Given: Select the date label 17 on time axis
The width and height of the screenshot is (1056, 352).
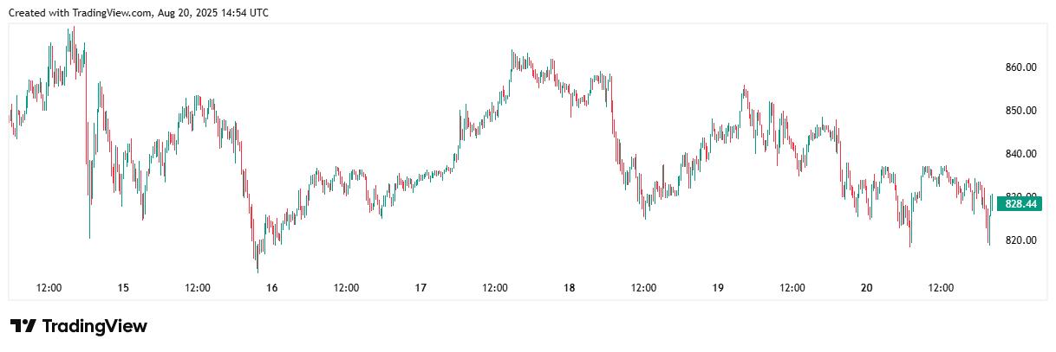Looking at the screenshot, I should pyautogui.click(x=420, y=288).
